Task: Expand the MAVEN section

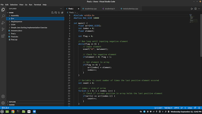Action: pos(35,105)
